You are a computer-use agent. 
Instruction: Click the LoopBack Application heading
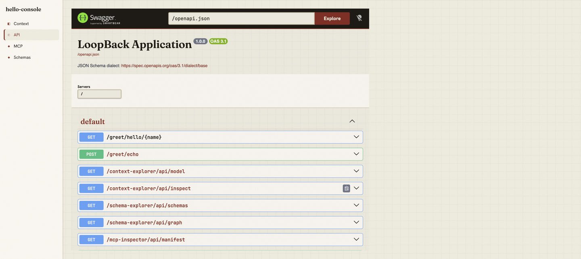pos(135,44)
